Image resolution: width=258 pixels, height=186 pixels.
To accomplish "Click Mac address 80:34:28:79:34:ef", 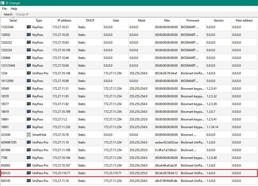I will pyautogui.click(x=166, y=73).
